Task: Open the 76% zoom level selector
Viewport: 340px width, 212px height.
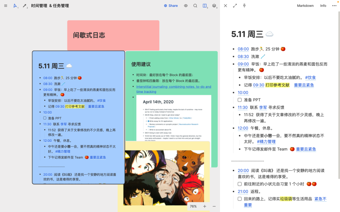Action: [193, 206]
